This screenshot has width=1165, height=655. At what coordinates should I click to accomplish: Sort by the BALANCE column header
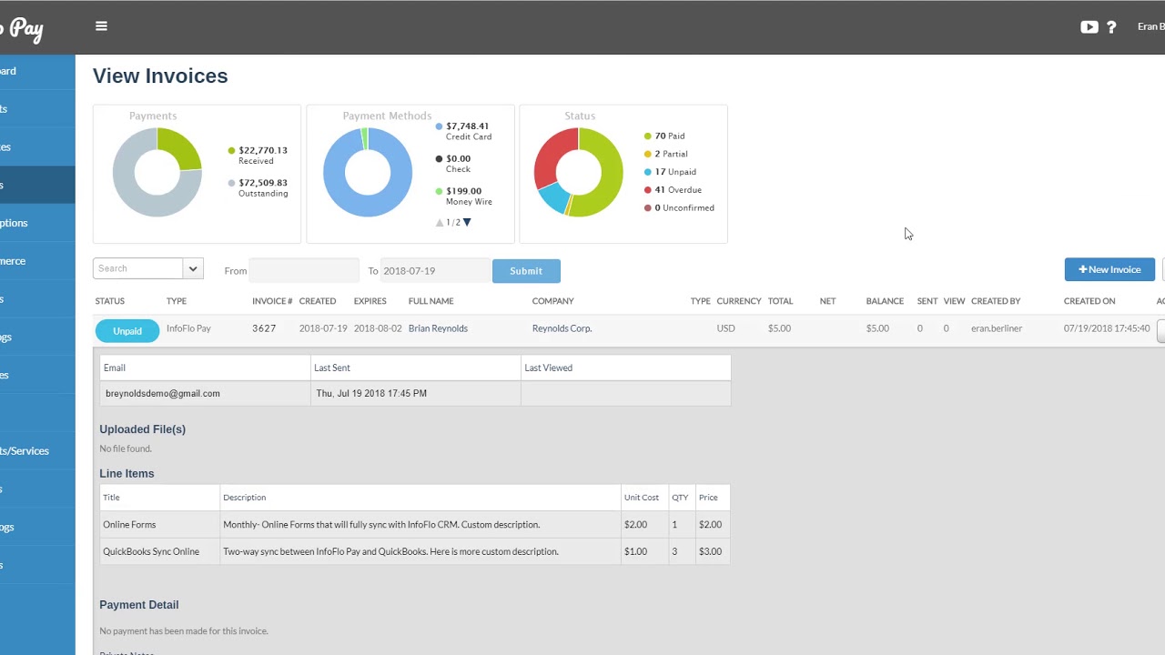click(x=885, y=301)
